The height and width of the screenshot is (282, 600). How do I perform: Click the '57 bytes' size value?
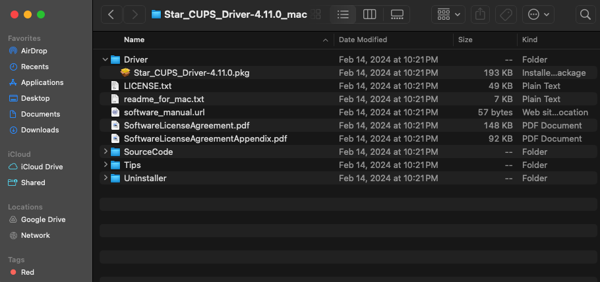pyautogui.click(x=495, y=112)
